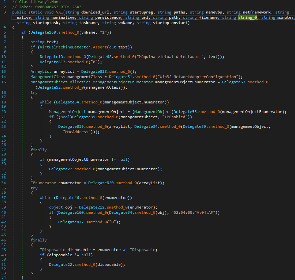
Task: Select the nominative parameter
Action: tap(63, 17)
